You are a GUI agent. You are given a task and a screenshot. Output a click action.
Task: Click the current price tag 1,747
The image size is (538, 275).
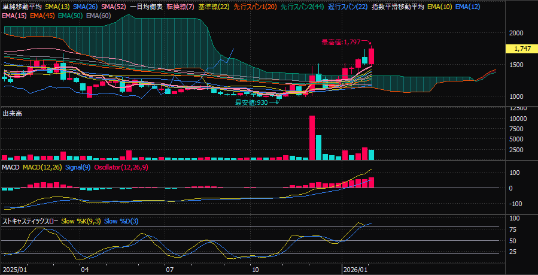pyautogui.click(x=519, y=49)
